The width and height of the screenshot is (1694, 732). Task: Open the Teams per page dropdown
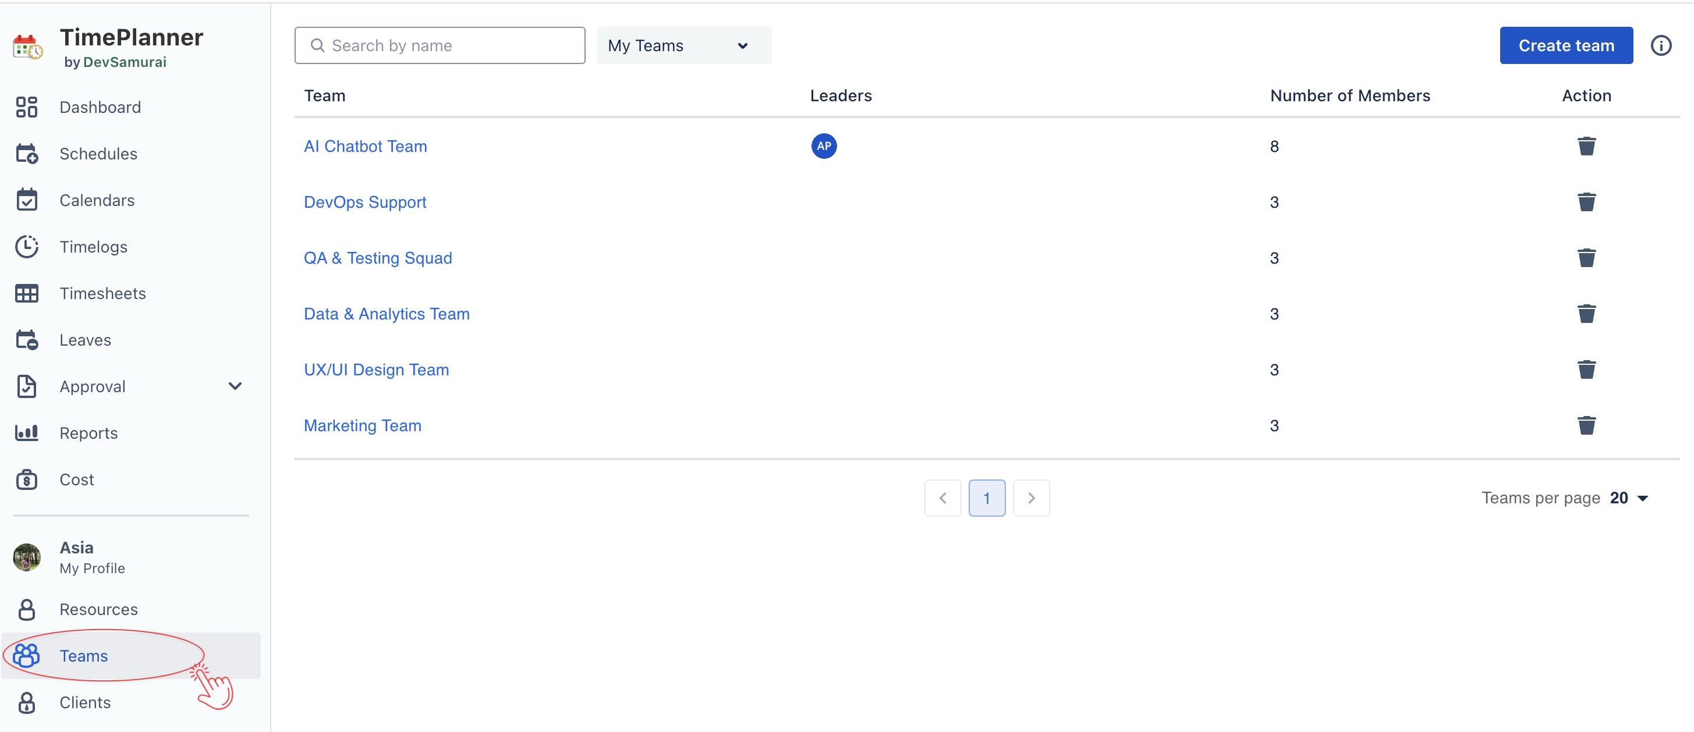[1629, 498]
